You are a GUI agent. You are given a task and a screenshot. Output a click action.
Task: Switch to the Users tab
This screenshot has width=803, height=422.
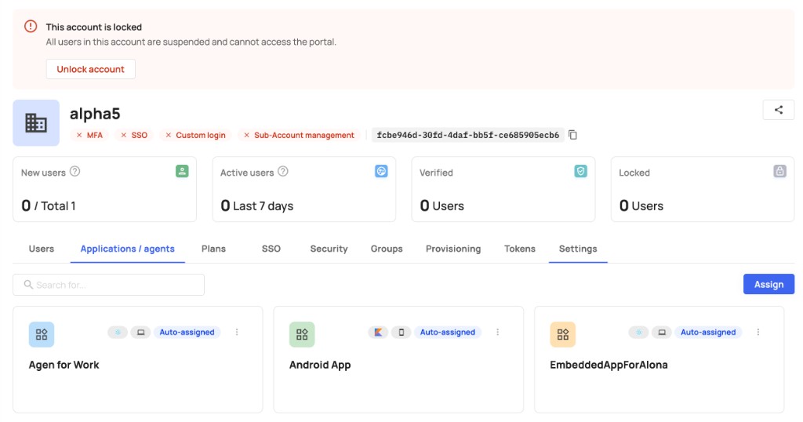point(42,249)
